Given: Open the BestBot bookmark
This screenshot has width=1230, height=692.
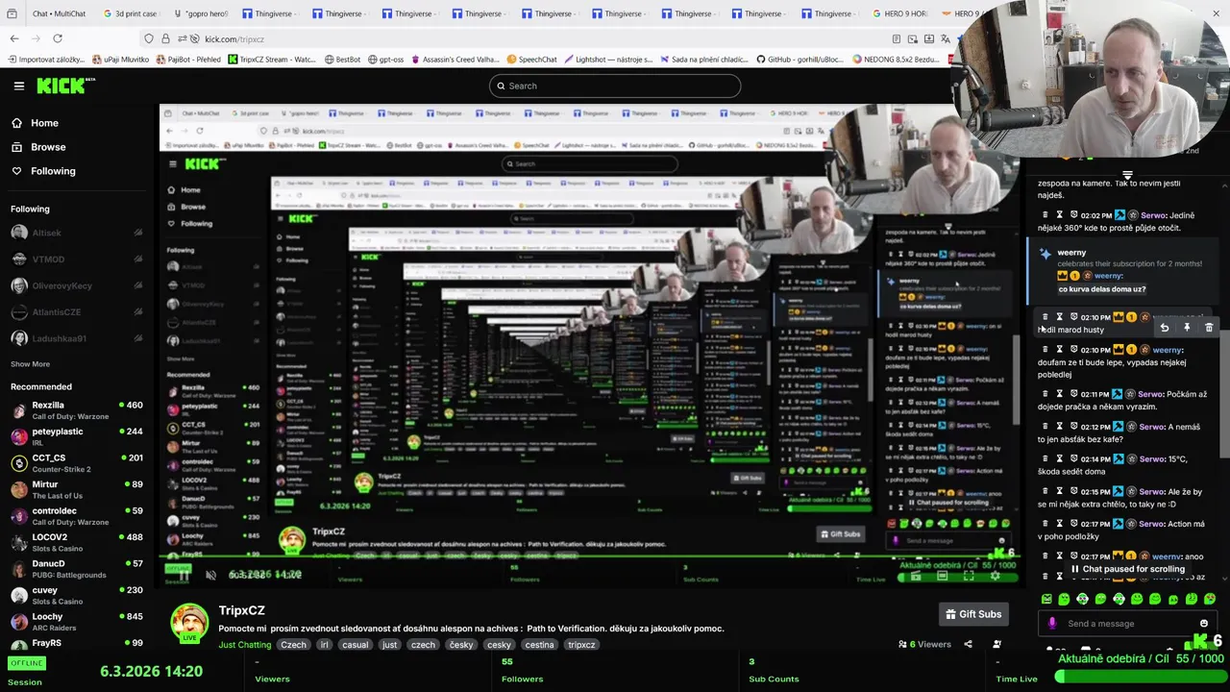Looking at the screenshot, I should 341,60.
